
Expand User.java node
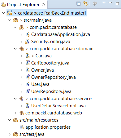21,84
